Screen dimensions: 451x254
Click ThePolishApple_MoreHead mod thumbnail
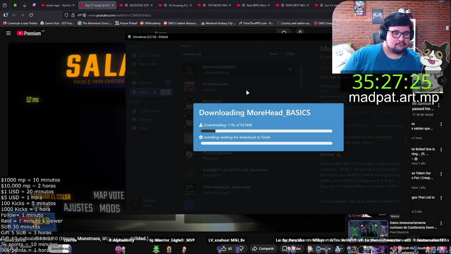coord(190,190)
